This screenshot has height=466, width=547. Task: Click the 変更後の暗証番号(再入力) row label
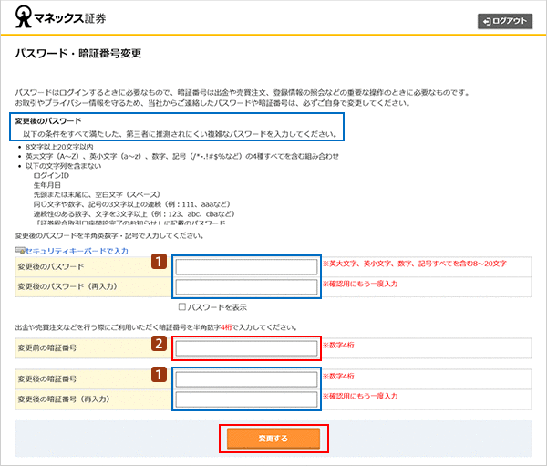pos(64,399)
